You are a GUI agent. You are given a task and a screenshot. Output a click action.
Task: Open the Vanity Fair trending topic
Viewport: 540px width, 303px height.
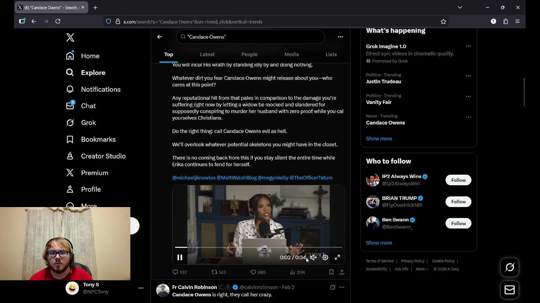tap(379, 102)
